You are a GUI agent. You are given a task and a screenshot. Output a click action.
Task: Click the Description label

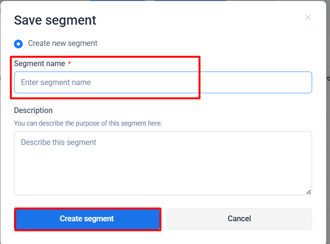click(x=33, y=111)
